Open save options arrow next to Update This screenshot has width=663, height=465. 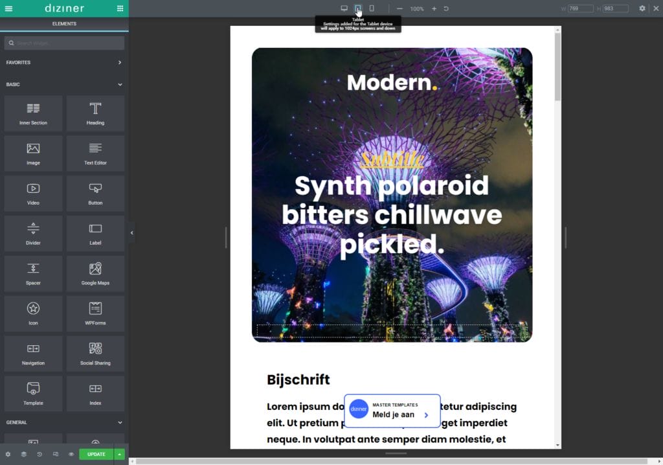tap(120, 454)
